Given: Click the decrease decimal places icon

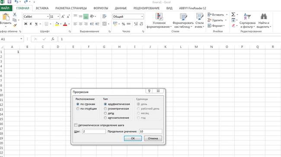Looking at the screenshot, I should pyautogui.click(x=141, y=24).
